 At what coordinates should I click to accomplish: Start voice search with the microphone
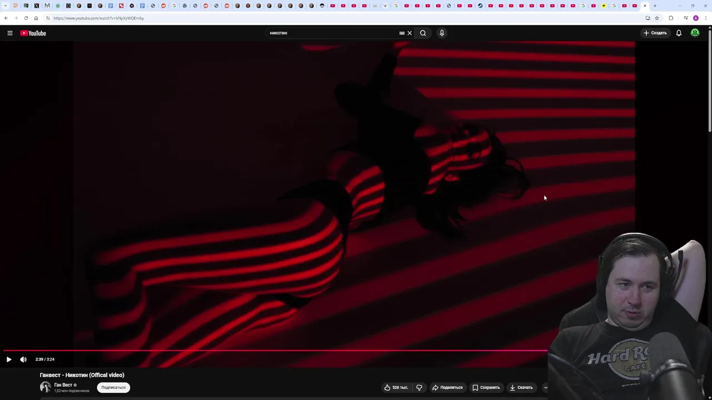coord(442,33)
